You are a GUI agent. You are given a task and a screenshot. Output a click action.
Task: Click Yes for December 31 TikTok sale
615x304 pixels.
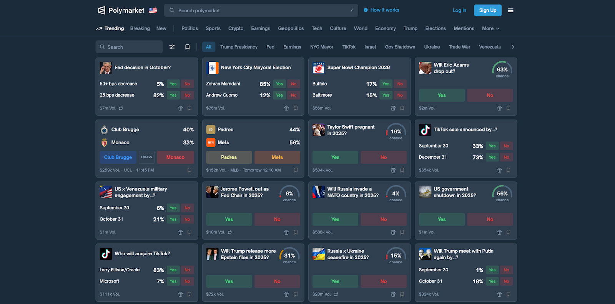coord(492,157)
